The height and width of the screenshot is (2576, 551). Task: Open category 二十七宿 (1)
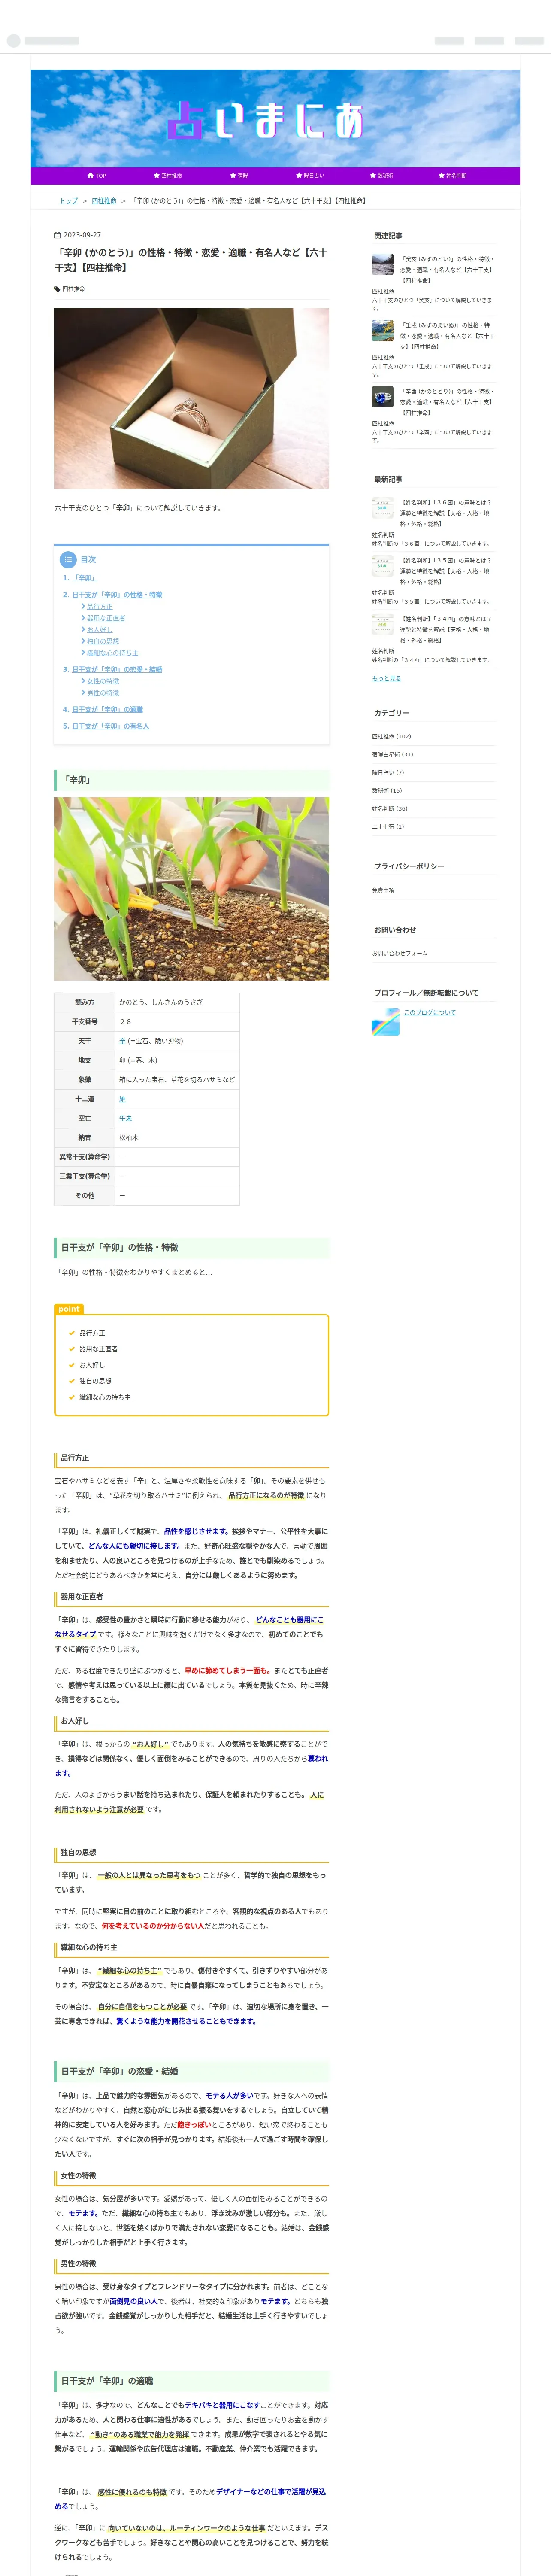388,826
